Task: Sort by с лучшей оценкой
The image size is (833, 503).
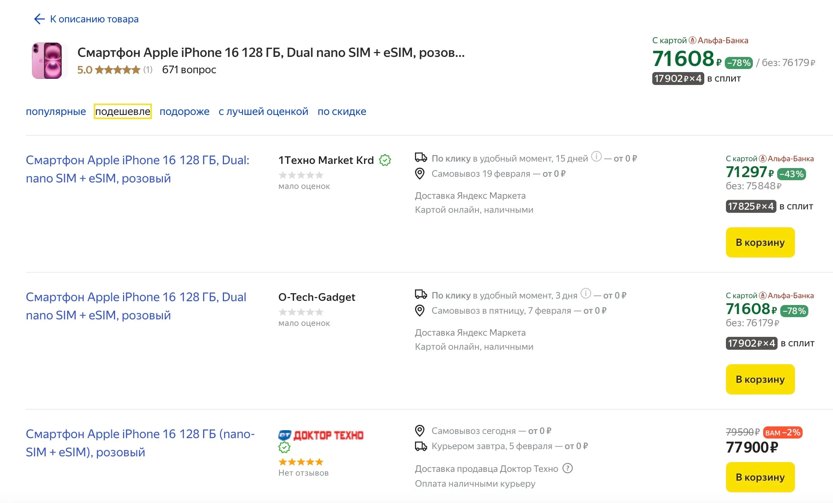Action: (x=263, y=112)
